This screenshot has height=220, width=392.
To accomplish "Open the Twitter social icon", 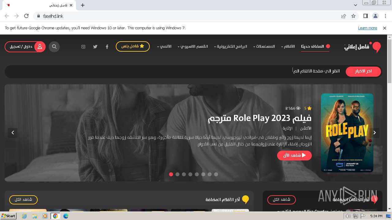I will pos(95,47).
